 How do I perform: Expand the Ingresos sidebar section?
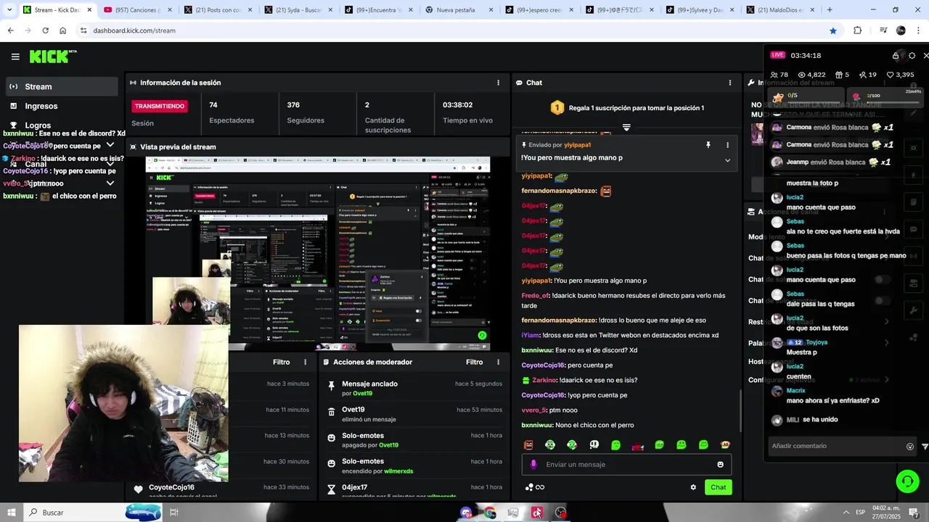[62, 106]
